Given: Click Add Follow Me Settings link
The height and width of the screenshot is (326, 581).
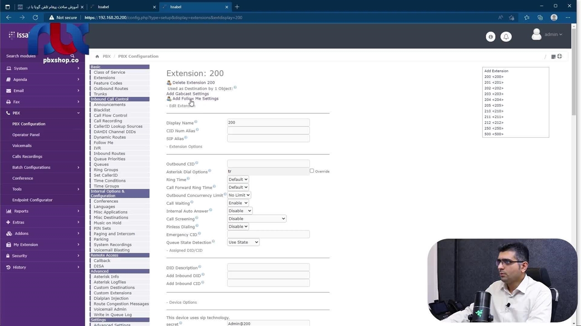Looking at the screenshot, I should 195,99.
